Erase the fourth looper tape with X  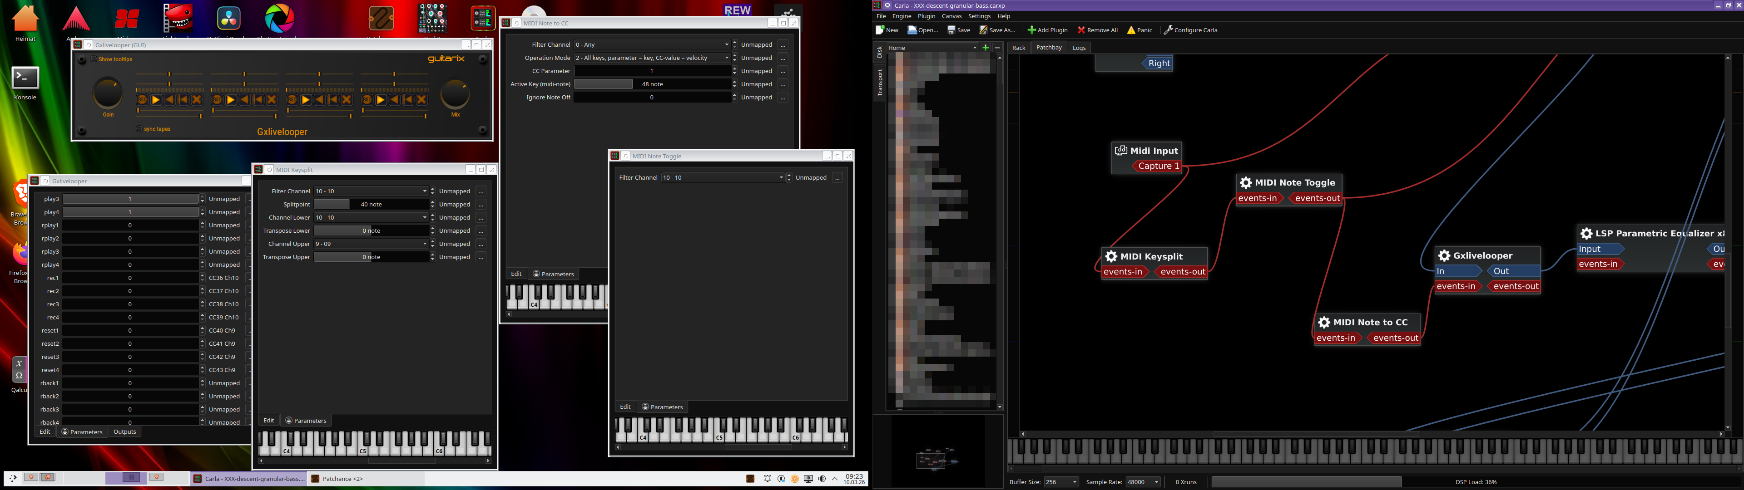click(422, 100)
